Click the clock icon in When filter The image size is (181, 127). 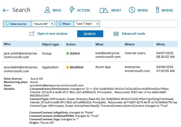tap(60, 24)
